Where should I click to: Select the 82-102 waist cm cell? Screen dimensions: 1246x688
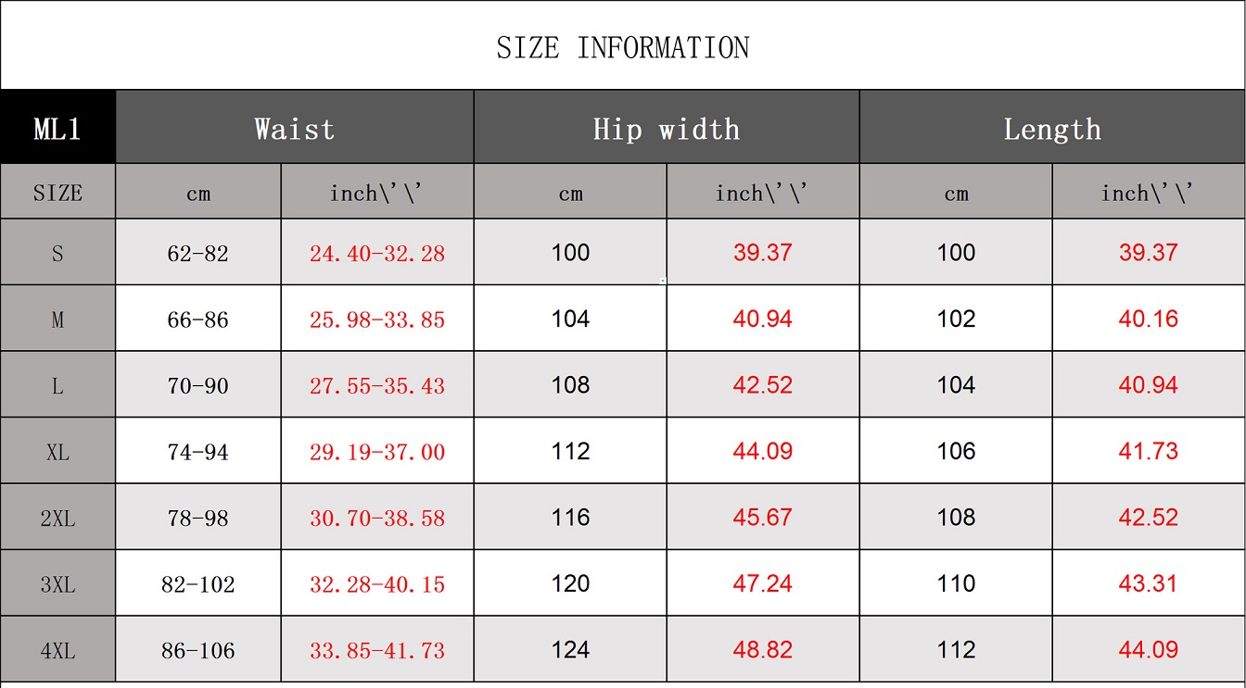point(197,584)
